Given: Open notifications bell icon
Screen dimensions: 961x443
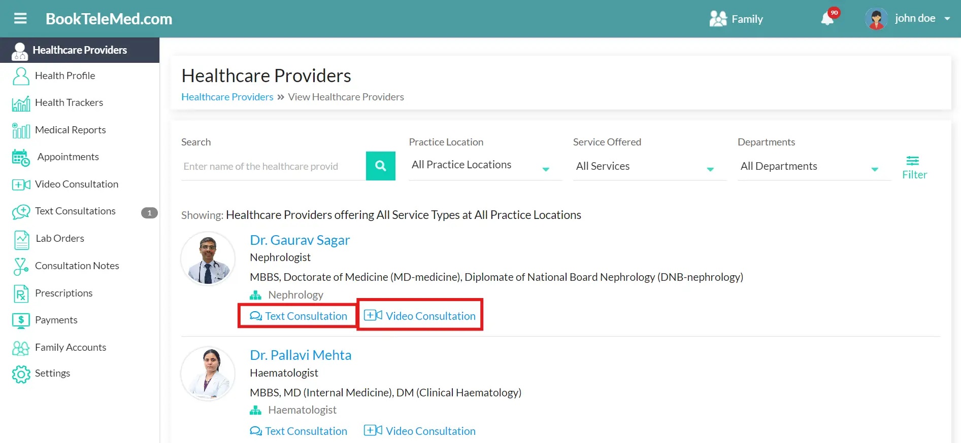Looking at the screenshot, I should tap(827, 19).
